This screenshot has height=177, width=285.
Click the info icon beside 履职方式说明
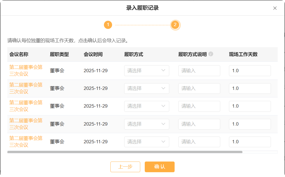(211, 54)
